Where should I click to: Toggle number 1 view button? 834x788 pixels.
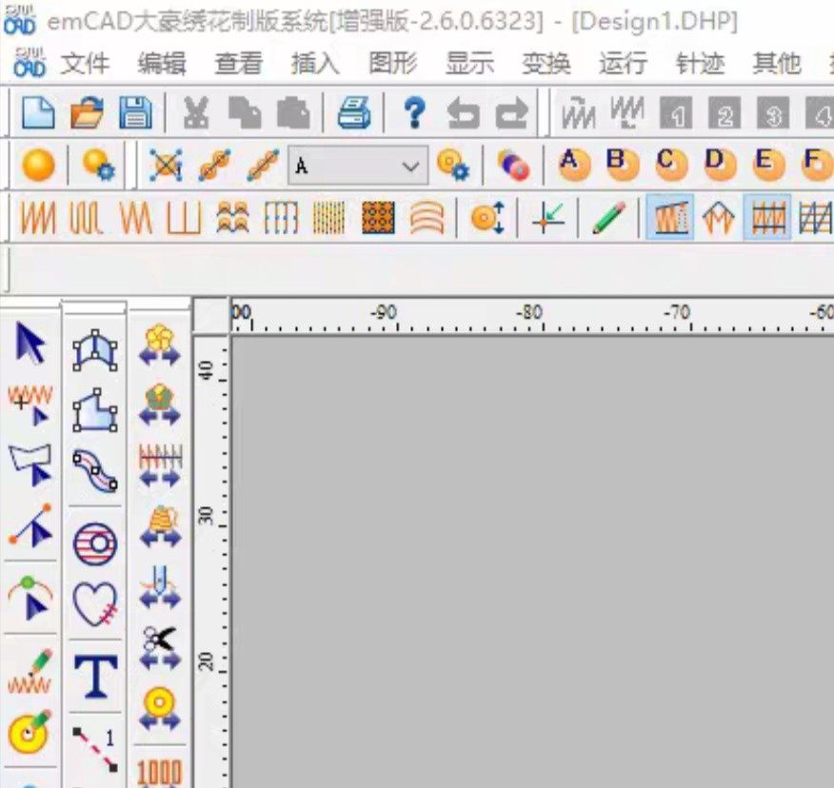[678, 114]
